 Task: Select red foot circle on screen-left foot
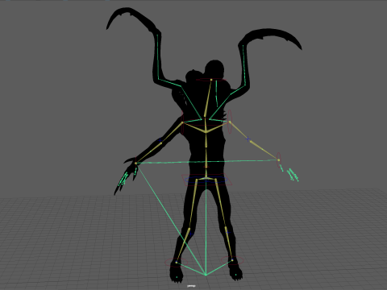coord(177,262)
